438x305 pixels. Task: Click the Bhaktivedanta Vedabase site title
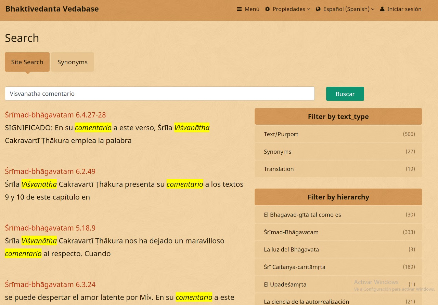pos(52,9)
